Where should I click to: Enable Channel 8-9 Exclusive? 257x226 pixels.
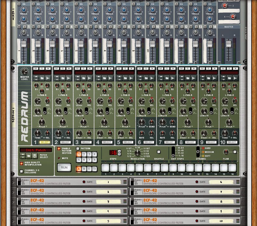pyautogui.click(x=21, y=171)
